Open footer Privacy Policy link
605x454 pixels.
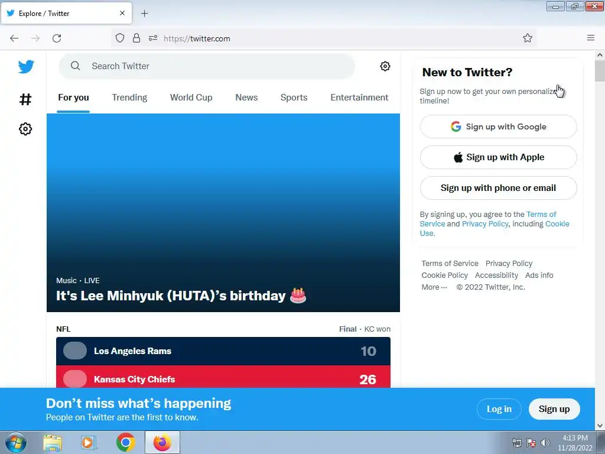509,263
